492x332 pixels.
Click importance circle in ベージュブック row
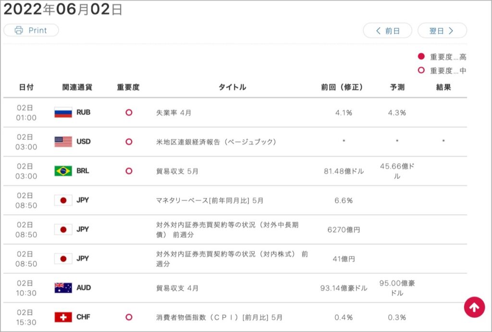[129, 142]
